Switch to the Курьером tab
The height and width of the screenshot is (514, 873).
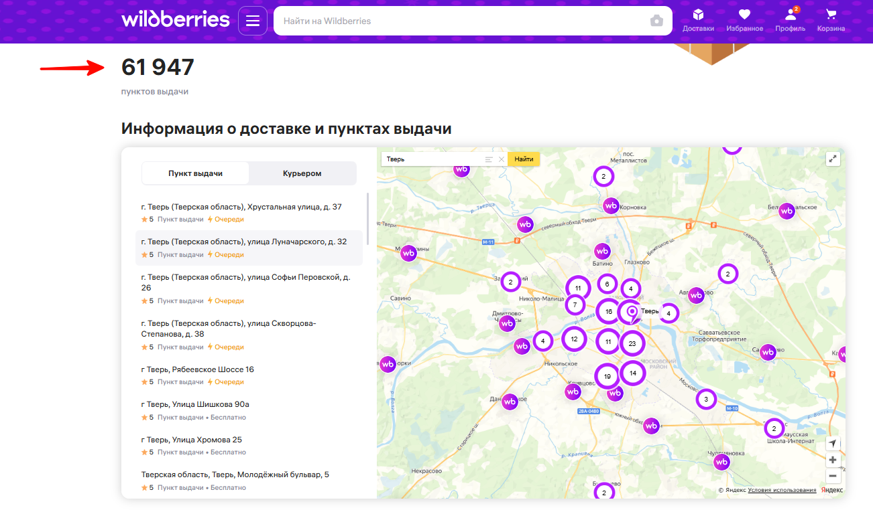(x=302, y=173)
